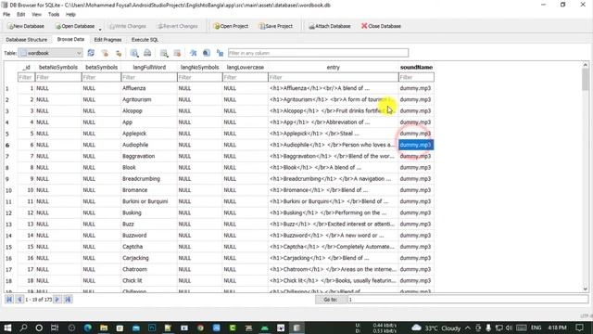This screenshot has height=334, width=593.
Task: Click inside the 'Filter in any column' field
Action: click(x=318, y=53)
